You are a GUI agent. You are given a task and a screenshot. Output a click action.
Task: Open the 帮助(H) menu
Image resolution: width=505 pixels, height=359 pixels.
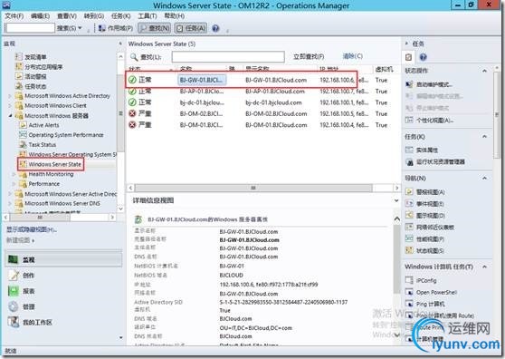175,15
